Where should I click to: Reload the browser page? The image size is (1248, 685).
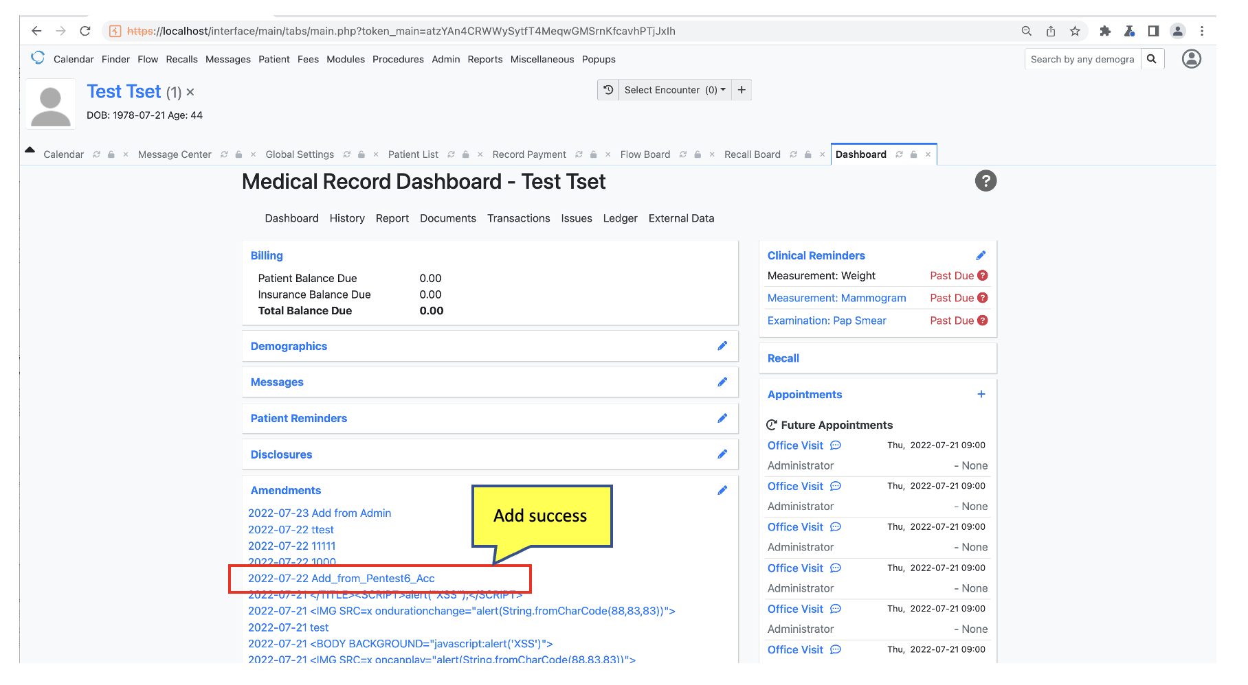point(85,31)
